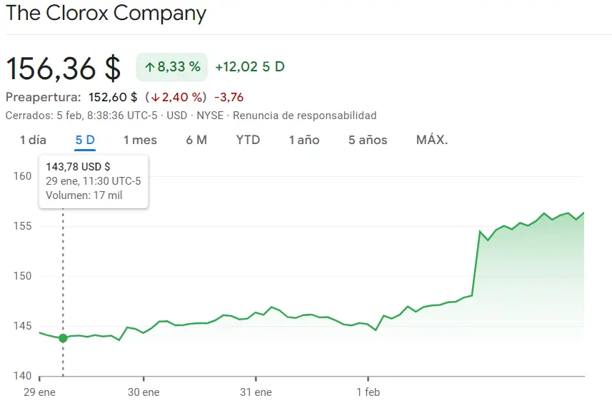Viewport: 612px width, 413px height.
Task: Select the 5 D time range tab
Action: click(85, 140)
